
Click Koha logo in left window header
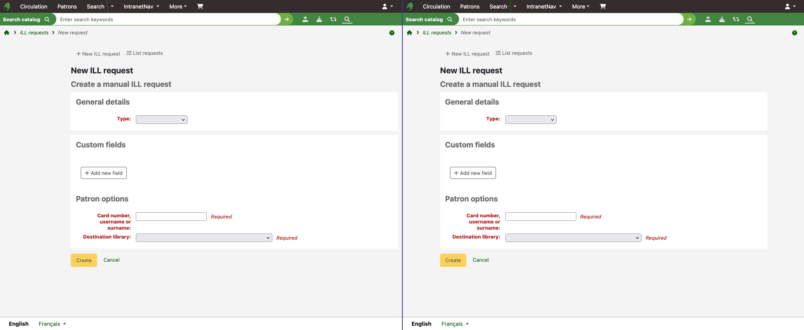7,7
